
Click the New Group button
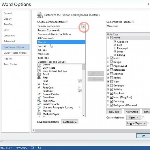[132, 112]
